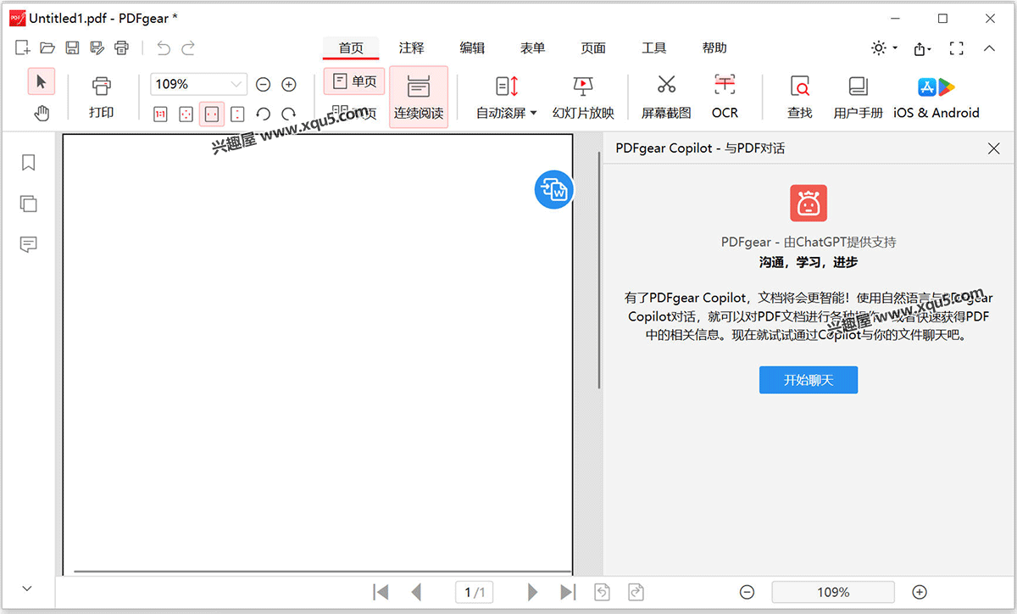Open the bookmarks sidebar panel
Image resolution: width=1017 pixels, height=614 pixels.
click(28, 163)
